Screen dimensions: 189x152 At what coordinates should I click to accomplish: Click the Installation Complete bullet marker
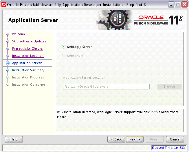point(8,85)
